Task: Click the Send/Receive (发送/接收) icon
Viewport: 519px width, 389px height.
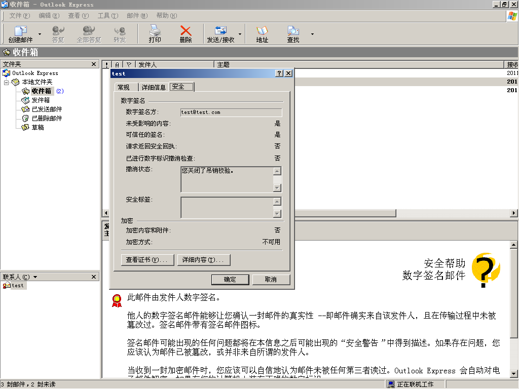Action: [220, 34]
